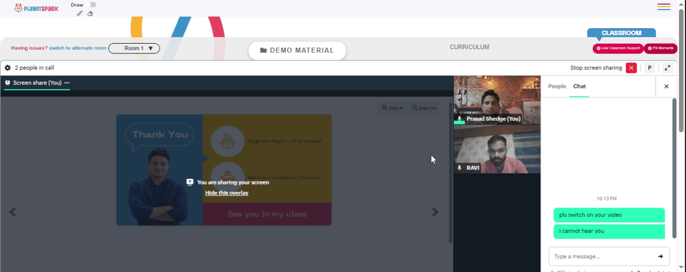Screen dimensions: 686x272
Task: Open Screen share tab options ellipsis
Action: coord(67,83)
